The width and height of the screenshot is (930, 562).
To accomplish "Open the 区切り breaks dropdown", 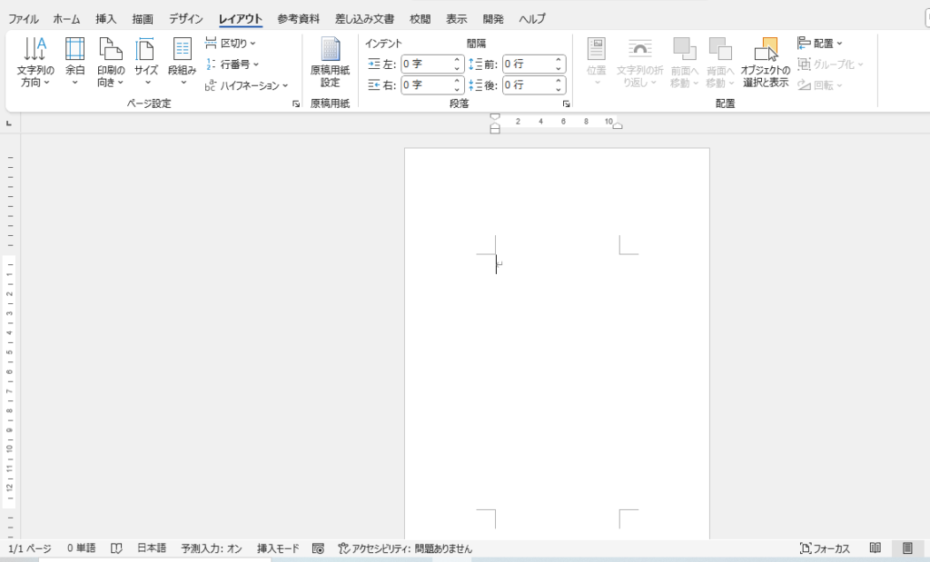I will (230, 44).
